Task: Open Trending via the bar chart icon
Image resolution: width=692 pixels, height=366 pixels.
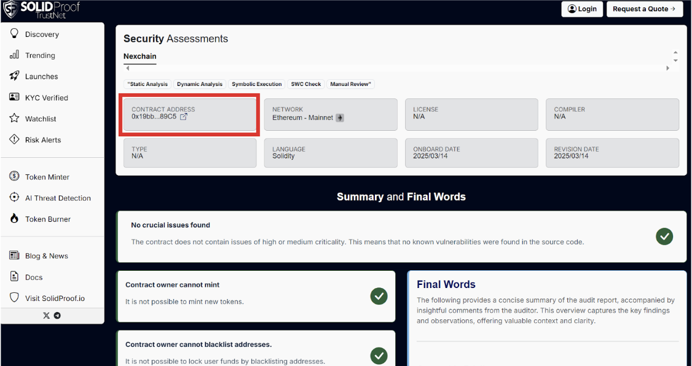Action: [x=14, y=55]
